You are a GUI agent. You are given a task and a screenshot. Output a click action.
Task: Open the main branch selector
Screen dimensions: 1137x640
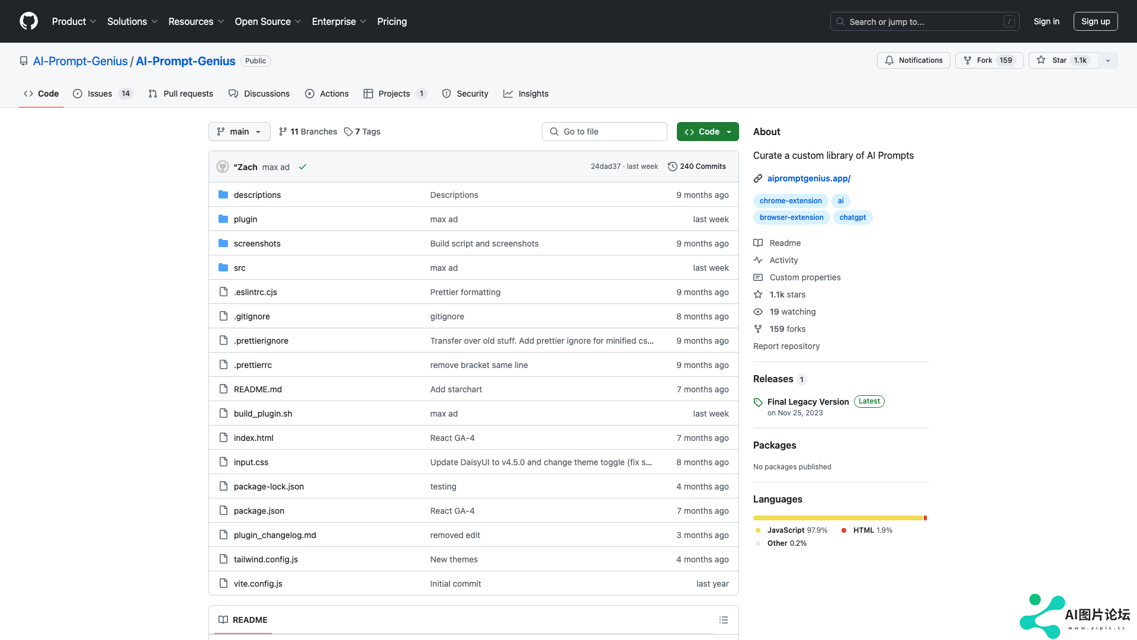[x=239, y=132]
